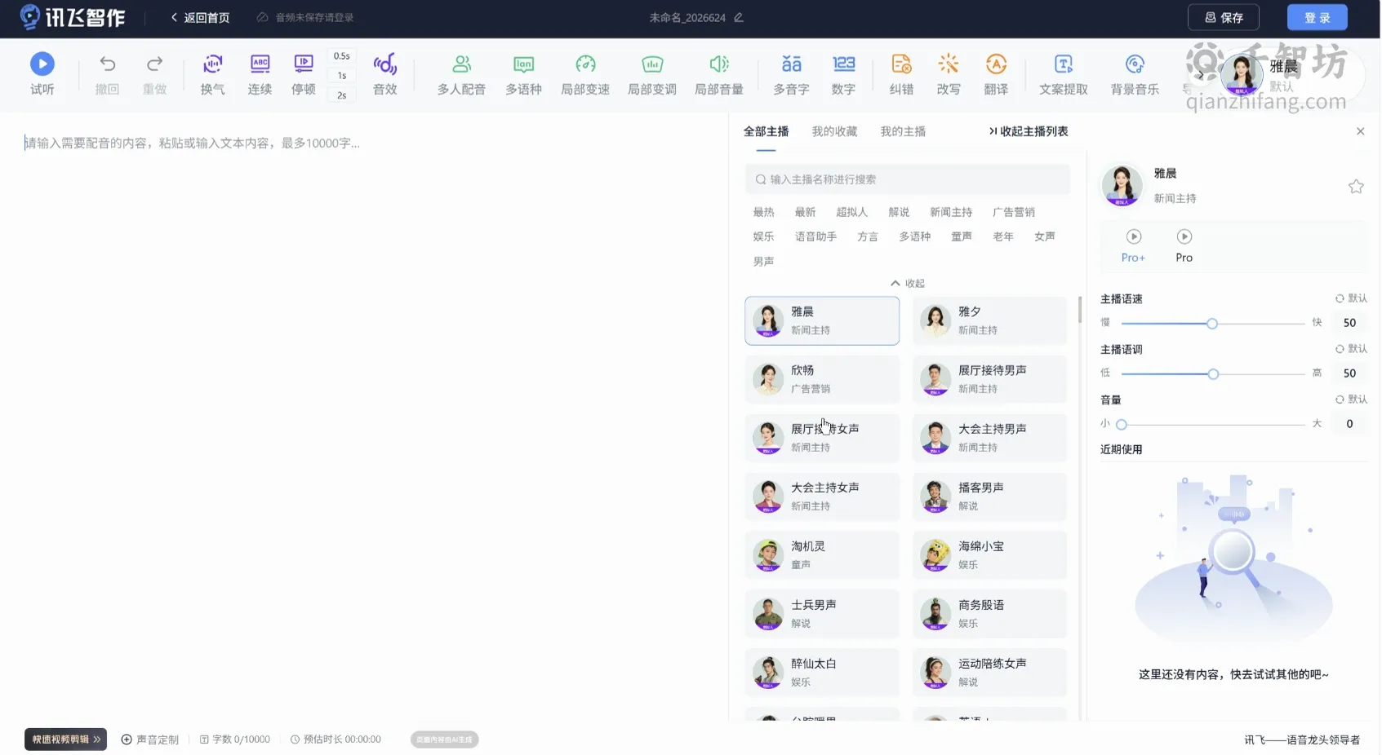Image resolution: width=1382 pixels, height=755 pixels.
Task: Click the 登录 login button
Action: pyautogui.click(x=1317, y=17)
